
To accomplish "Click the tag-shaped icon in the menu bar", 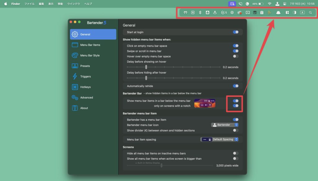I will coord(240,4).
